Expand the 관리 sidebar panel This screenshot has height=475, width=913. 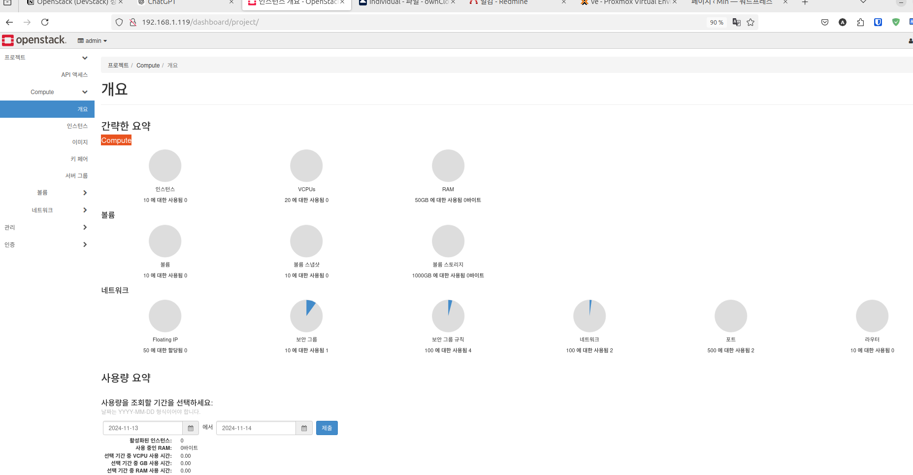click(x=84, y=228)
